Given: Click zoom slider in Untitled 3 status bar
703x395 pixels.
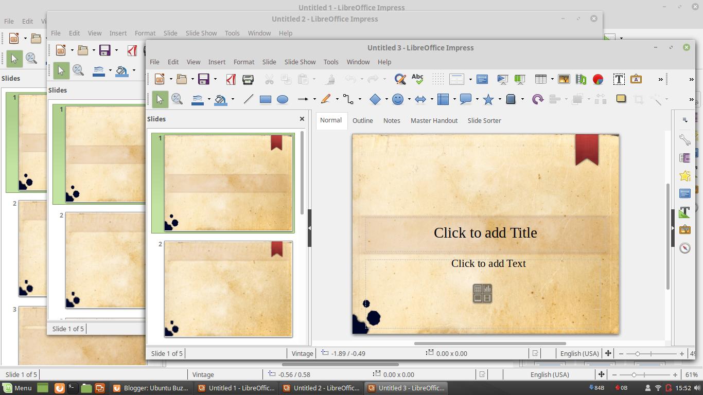Looking at the screenshot, I should pos(651,353).
